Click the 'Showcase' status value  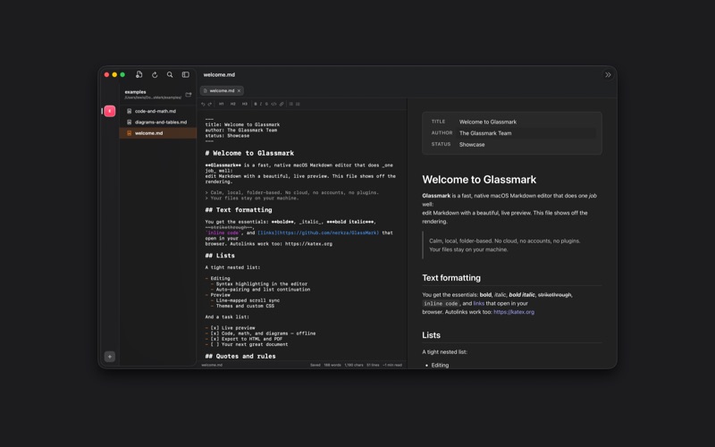(472, 145)
